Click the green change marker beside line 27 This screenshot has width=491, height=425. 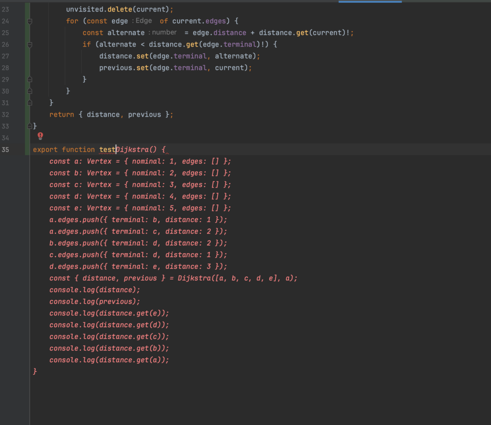click(x=27, y=56)
